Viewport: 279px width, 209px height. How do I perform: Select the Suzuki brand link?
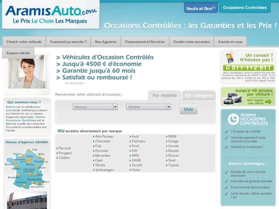click(x=137, y=165)
